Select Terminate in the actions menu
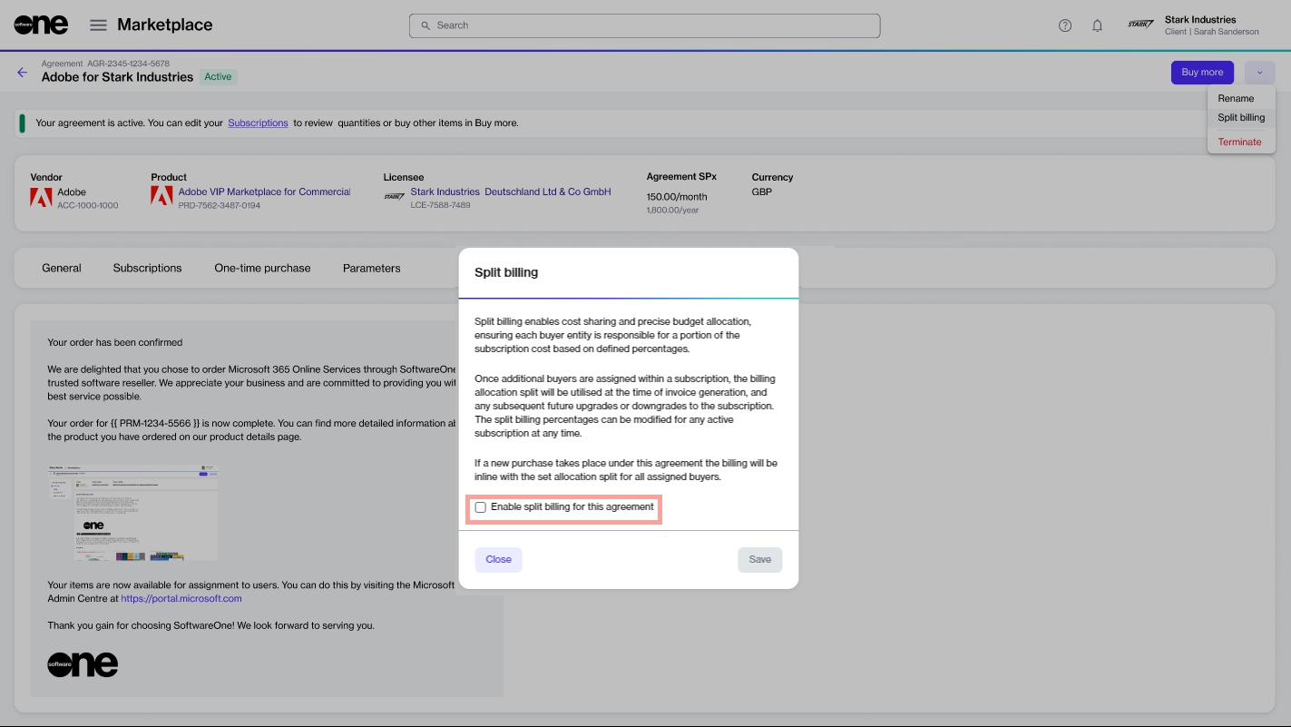This screenshot has height=727, width=1291. pos(1239,142)
